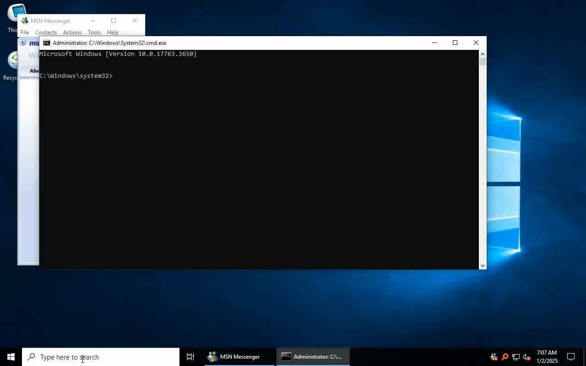Select the Recycle Bin desktop icon
The height and width of the screenshot is (366, 586).
[x=10, y=66]
